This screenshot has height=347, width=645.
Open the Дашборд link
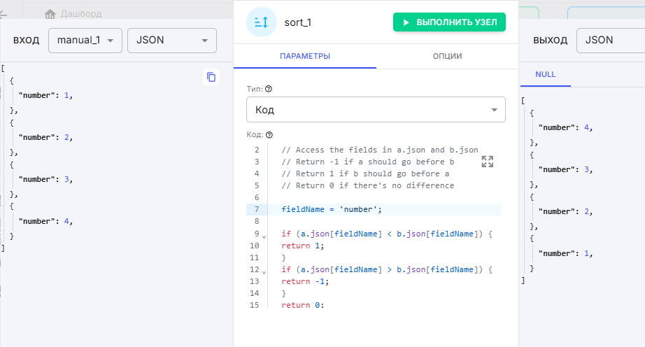80,13
